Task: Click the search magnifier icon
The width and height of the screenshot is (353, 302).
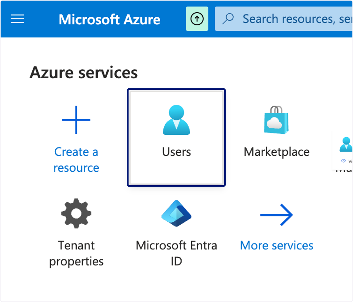Action: pos(228,19)
